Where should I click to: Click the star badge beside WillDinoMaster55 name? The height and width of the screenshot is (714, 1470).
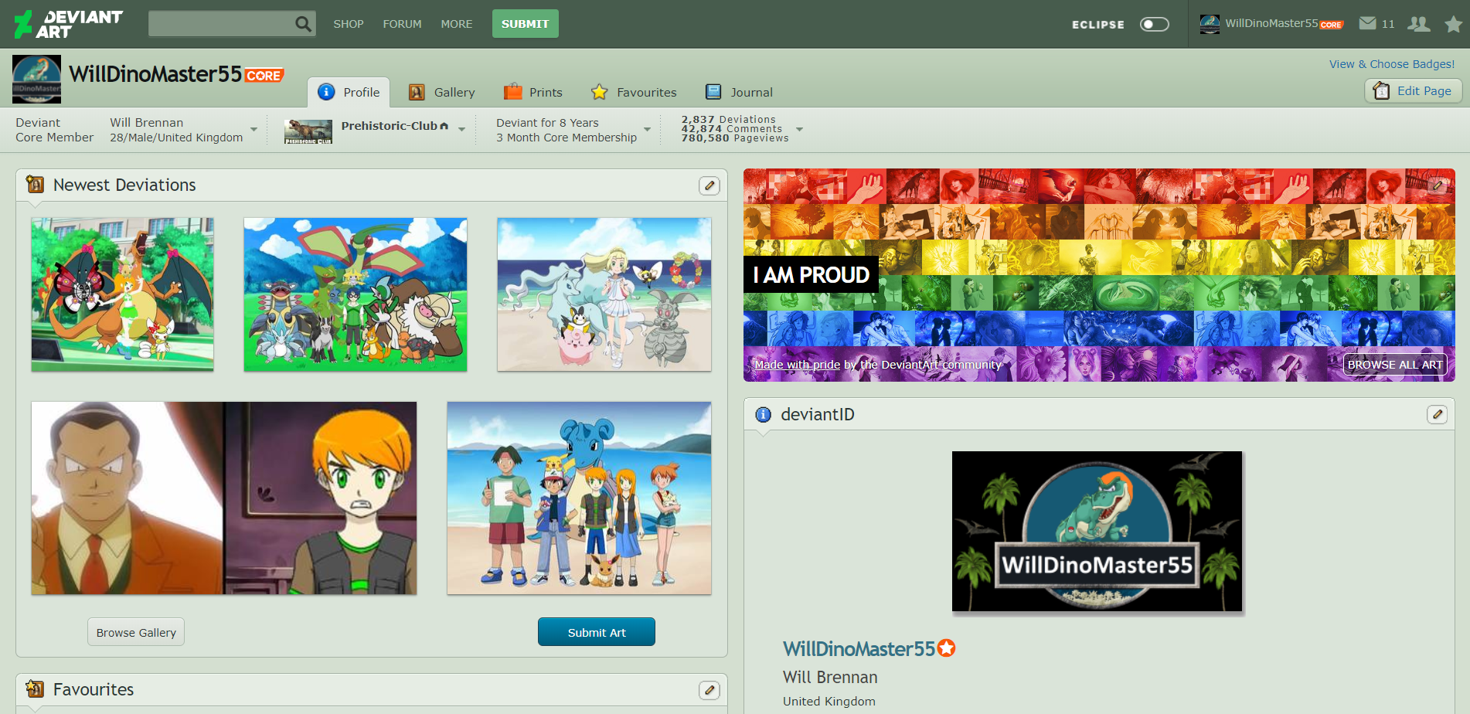point(946,648)
